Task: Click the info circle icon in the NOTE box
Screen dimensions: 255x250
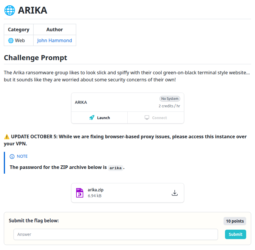Action: pyautogui.click(x=12, y=156)
